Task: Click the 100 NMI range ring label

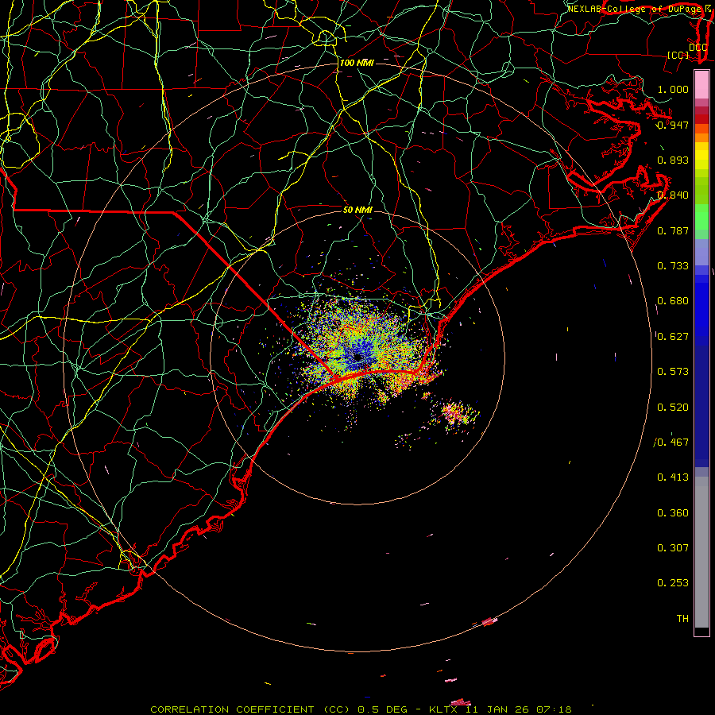Action: (357, 63)
